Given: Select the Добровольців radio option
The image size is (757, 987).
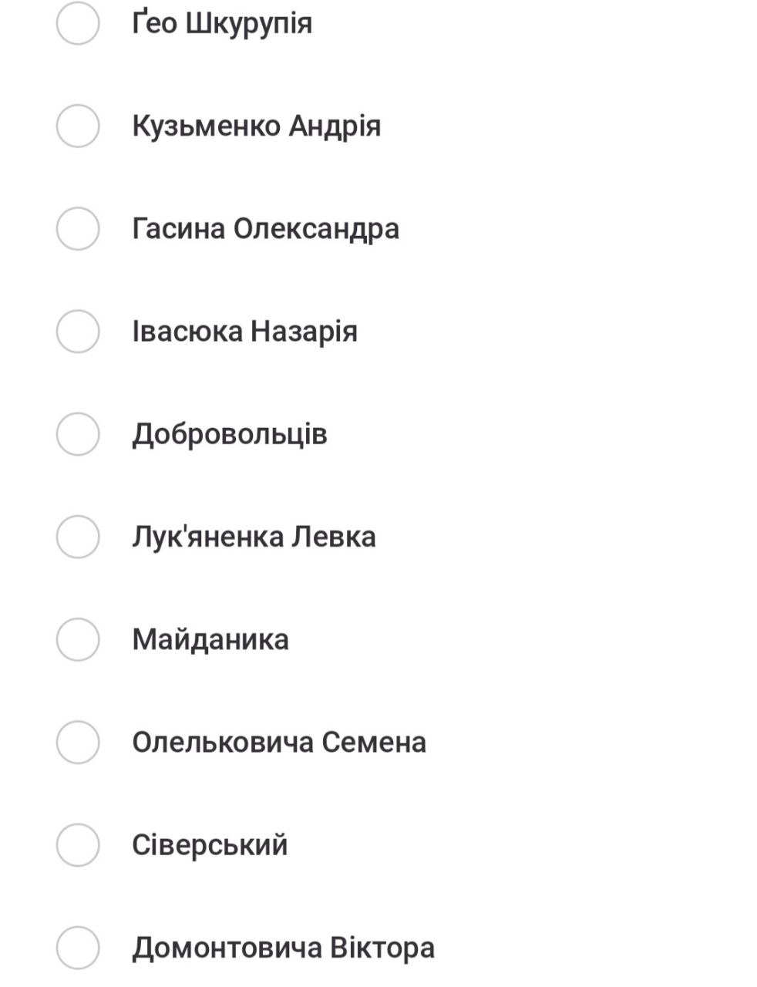Looking at the screenshot, I should coord(78,433).
